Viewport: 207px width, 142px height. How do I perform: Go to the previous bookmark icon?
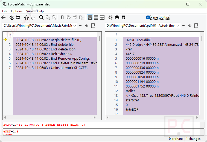75,17
